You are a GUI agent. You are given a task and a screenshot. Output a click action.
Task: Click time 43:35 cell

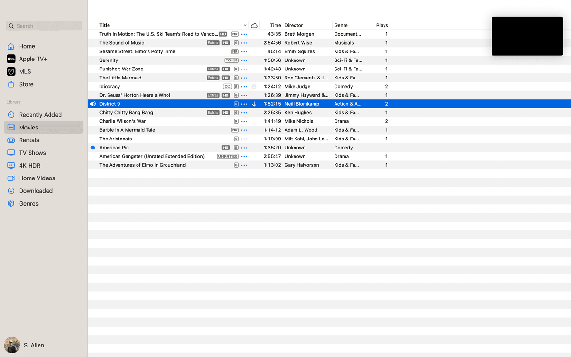274,34
